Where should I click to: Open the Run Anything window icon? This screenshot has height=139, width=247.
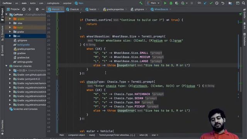[238, 3]
